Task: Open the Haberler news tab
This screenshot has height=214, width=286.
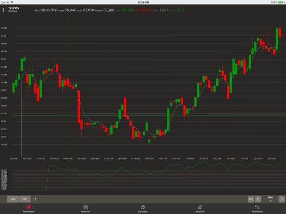Action: [85, 208]
